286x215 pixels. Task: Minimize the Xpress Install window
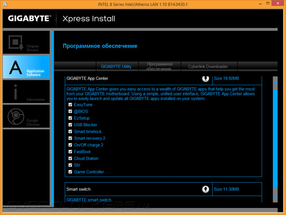point(261,4)
